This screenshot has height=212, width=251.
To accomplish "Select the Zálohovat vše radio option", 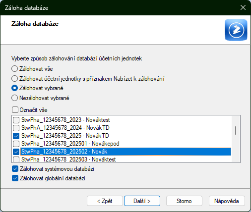I will pos(14,69).
